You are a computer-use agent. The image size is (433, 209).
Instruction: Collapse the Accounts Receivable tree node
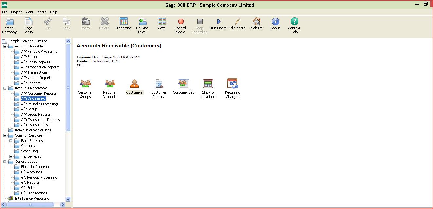[5, 88]
